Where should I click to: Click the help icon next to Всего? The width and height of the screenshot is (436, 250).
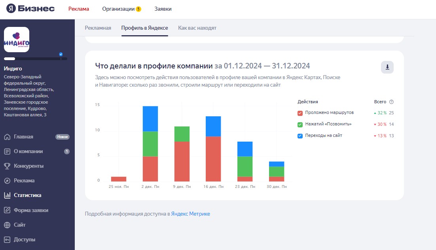tap(391, 102)
